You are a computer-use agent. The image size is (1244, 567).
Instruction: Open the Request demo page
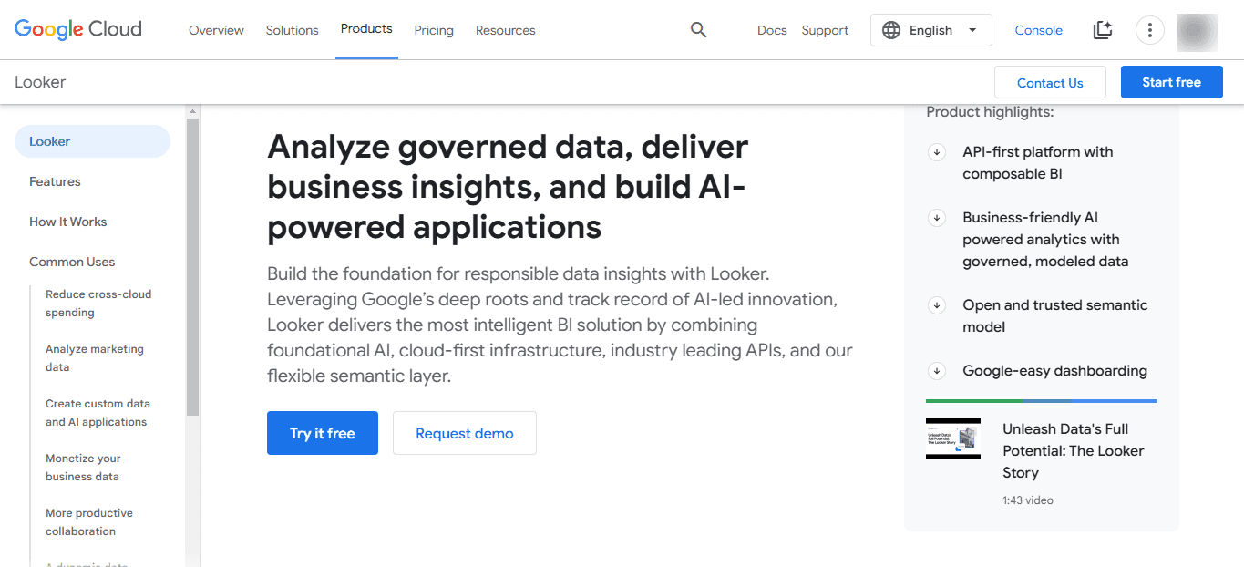[x=464, y=432]
